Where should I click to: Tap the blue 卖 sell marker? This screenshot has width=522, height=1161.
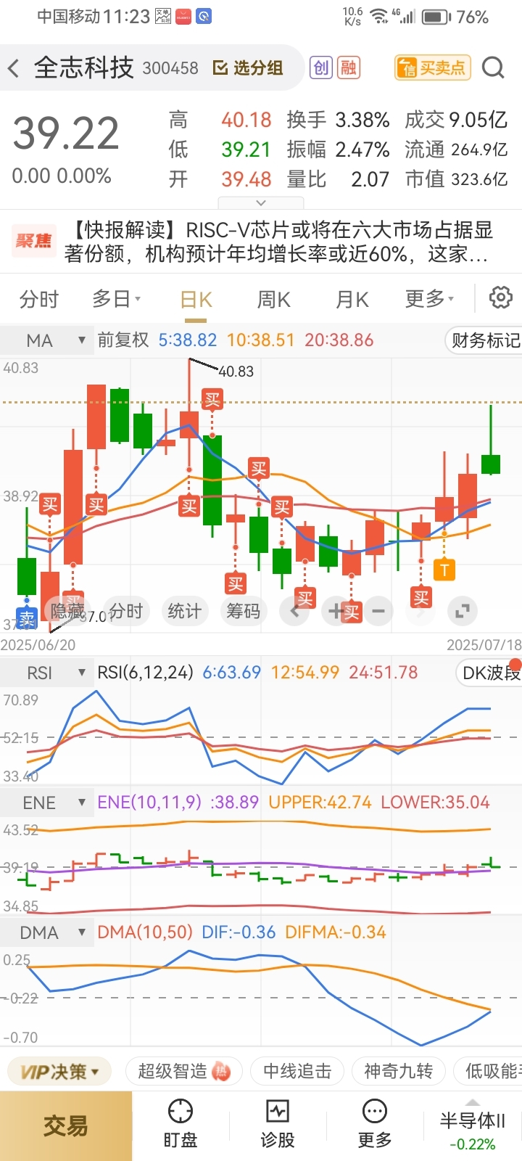(x=26, y=618)
